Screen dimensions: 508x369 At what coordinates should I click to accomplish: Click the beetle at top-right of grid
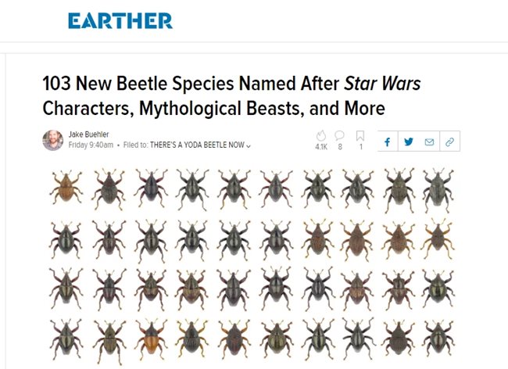click(x=438, y=189)
